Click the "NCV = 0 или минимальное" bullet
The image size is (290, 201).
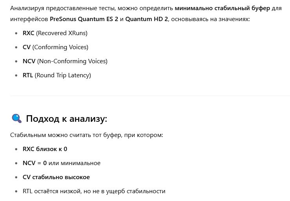61,163
